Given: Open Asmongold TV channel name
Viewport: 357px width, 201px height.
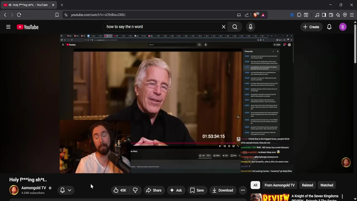Looking at the screenshot, I should (34, 188).
